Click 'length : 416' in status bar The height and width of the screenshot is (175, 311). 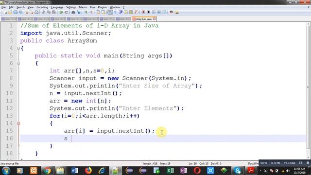tap(150, 164)
